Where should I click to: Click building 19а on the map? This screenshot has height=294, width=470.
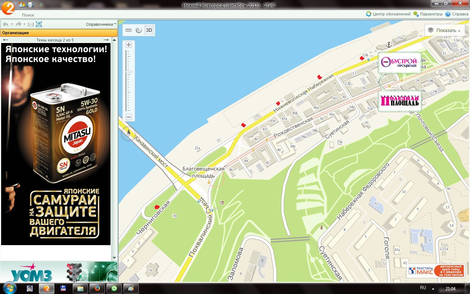point(340,142)
